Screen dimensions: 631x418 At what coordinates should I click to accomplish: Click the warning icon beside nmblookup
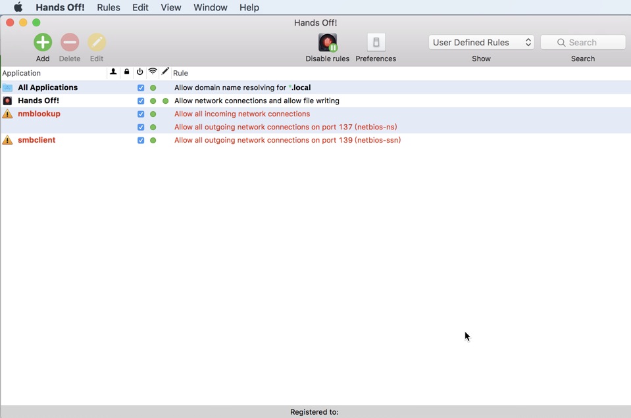coord(8,113)
